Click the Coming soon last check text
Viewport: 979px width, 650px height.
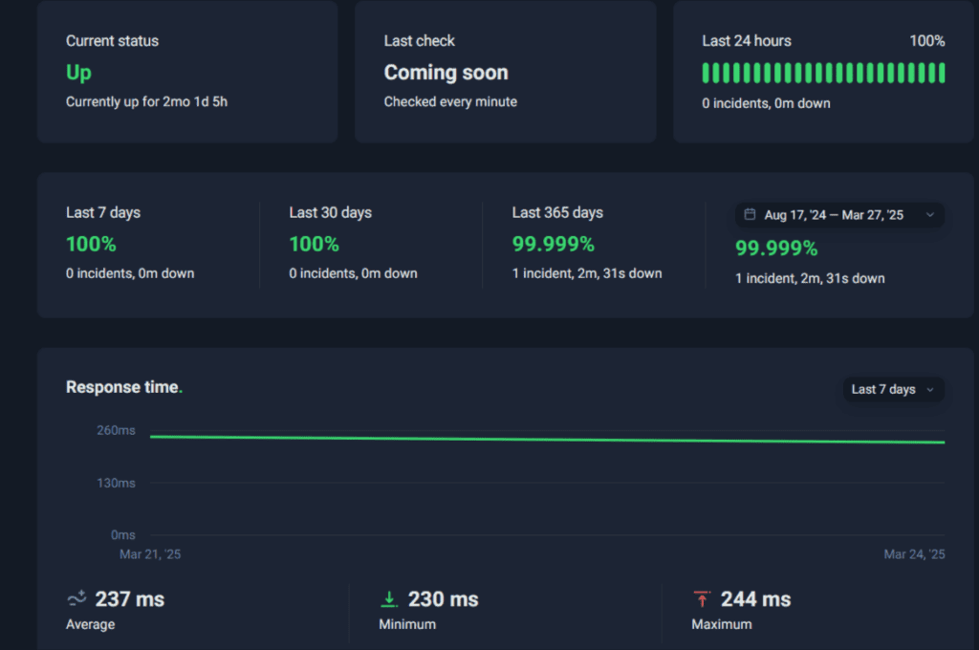point(446,73)
